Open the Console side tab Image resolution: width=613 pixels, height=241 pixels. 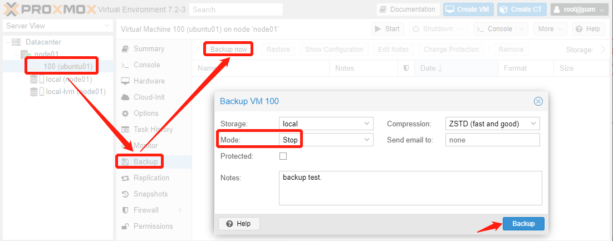[154, 65]
